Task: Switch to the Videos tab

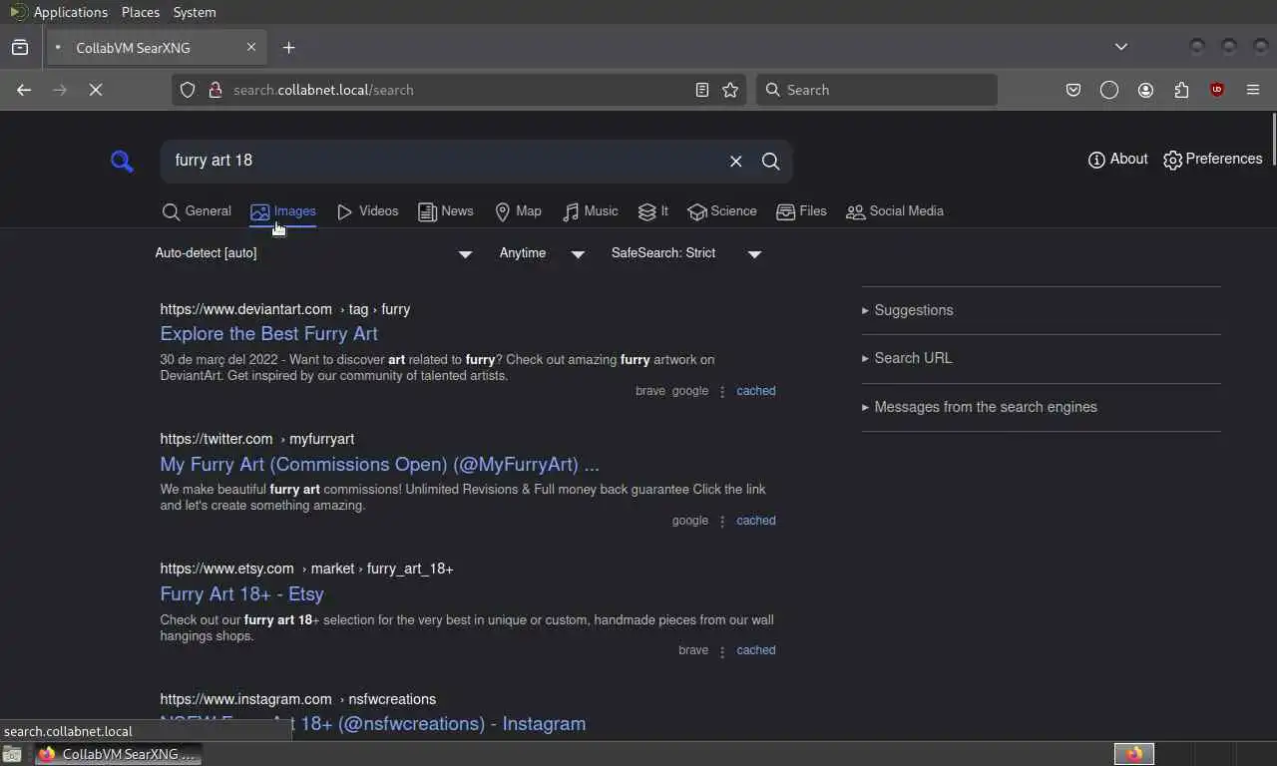Action: click(x=367, y=211)
